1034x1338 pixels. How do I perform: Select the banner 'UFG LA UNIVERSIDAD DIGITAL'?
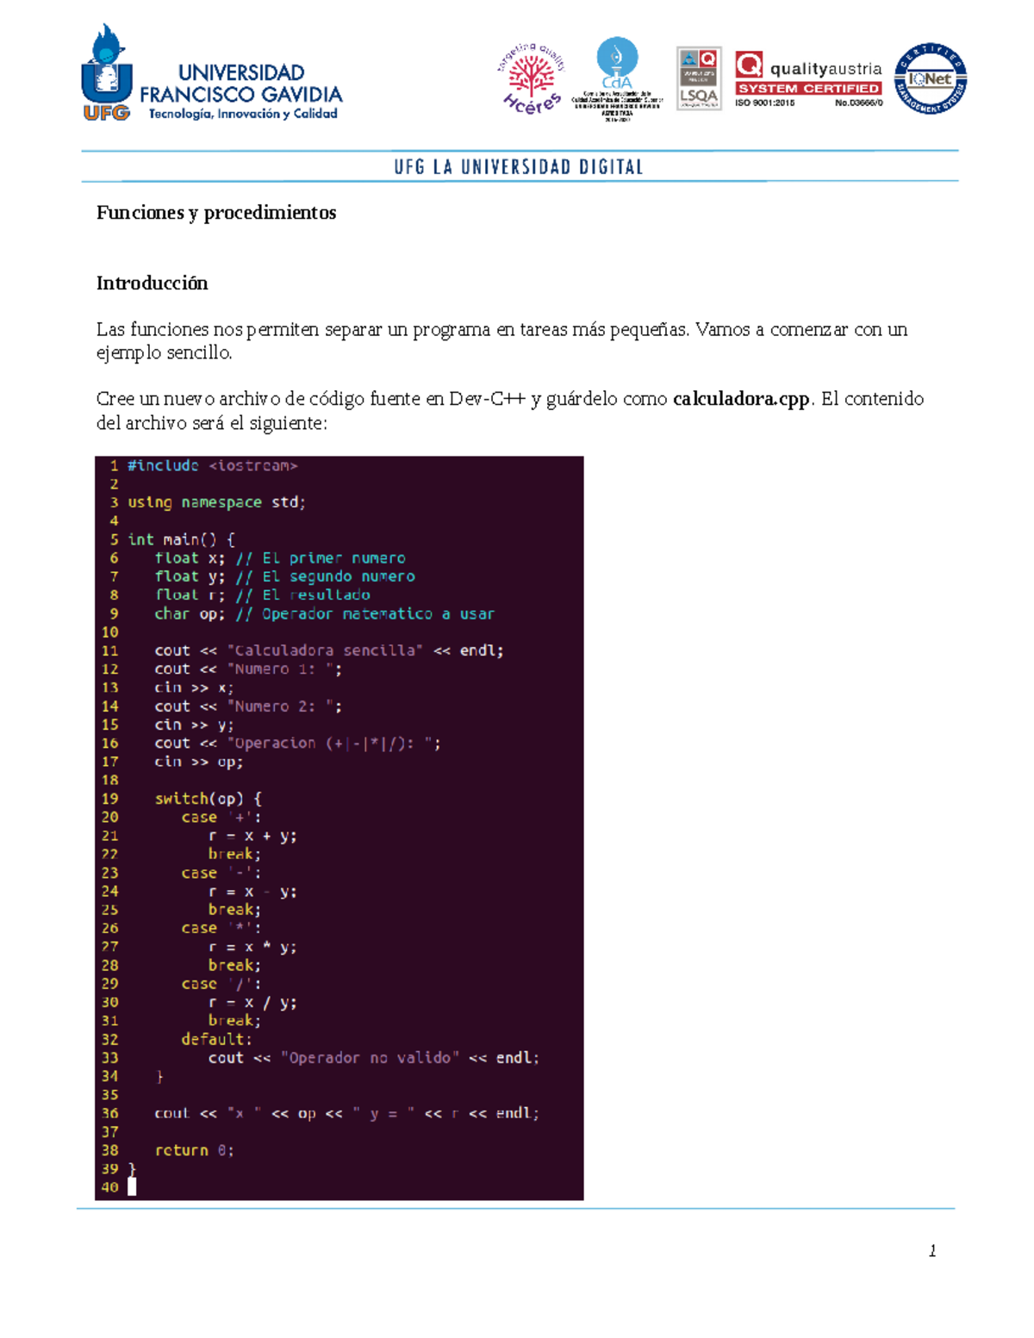point(519,166)
